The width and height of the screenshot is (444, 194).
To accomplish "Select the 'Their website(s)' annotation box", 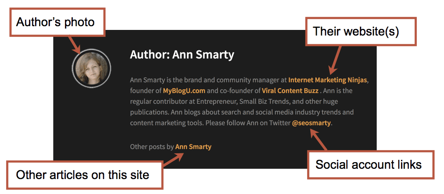I will [x=361, y=31].
